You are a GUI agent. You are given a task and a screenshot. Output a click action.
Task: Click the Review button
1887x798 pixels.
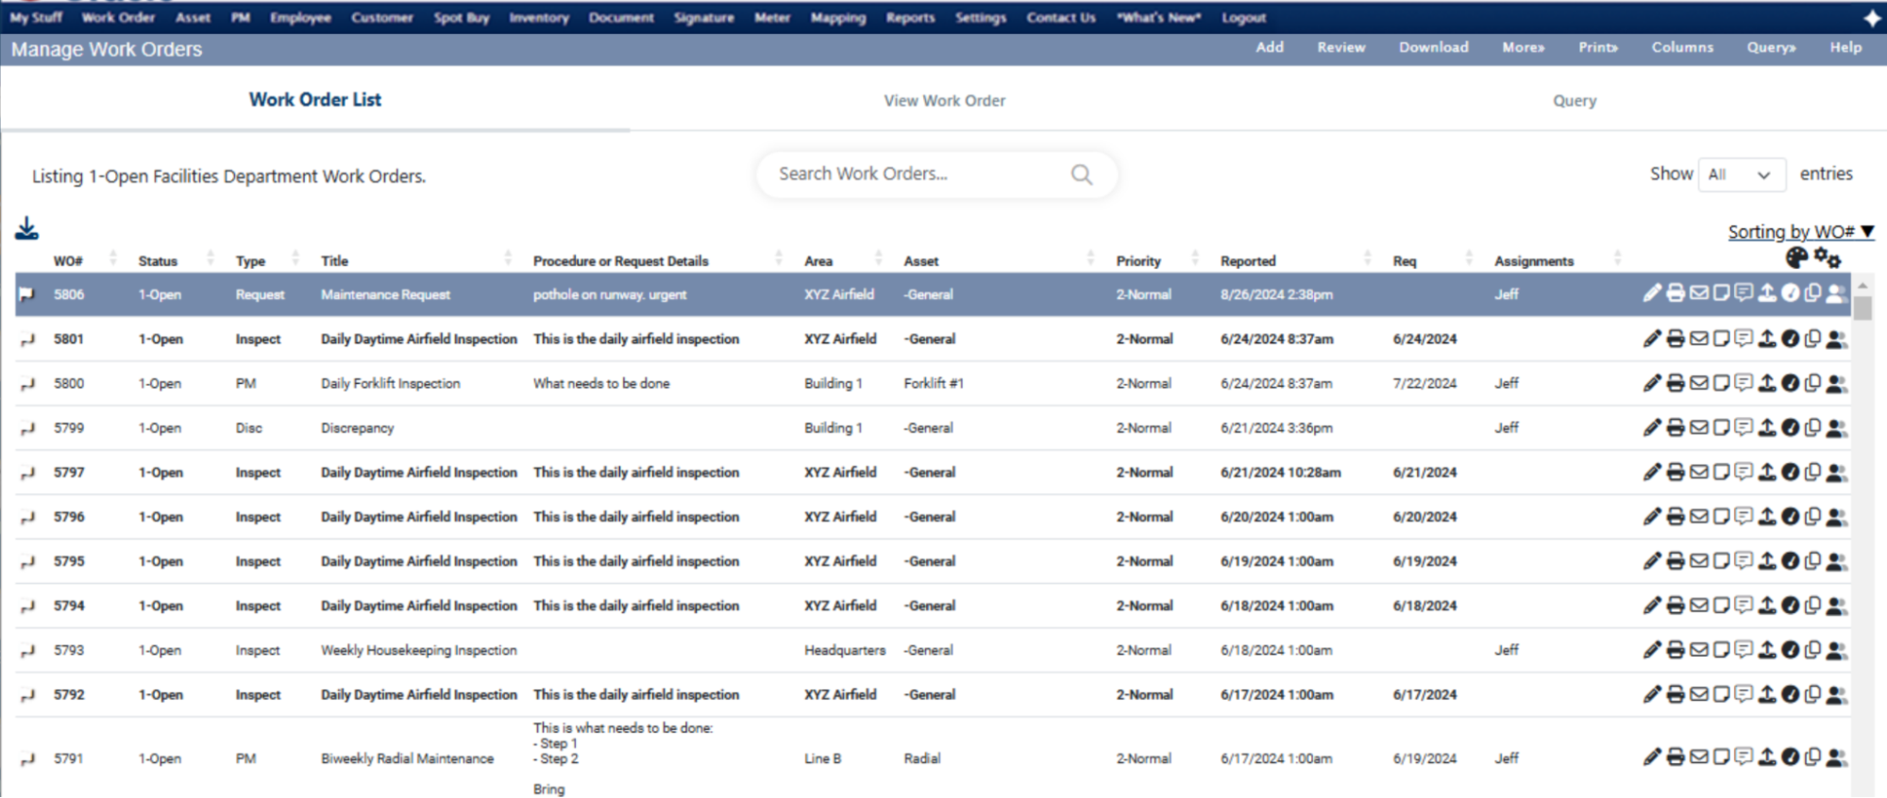(x=1341, y=47)
